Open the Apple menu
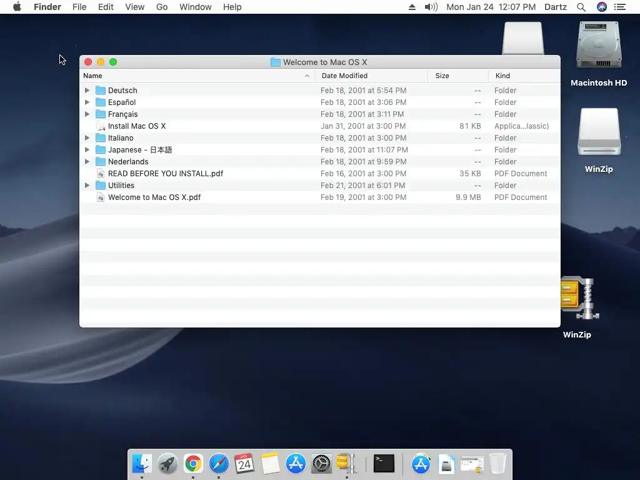 pos(17,7)
